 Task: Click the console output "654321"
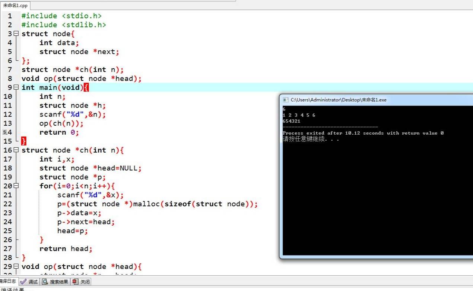(292, 121)
